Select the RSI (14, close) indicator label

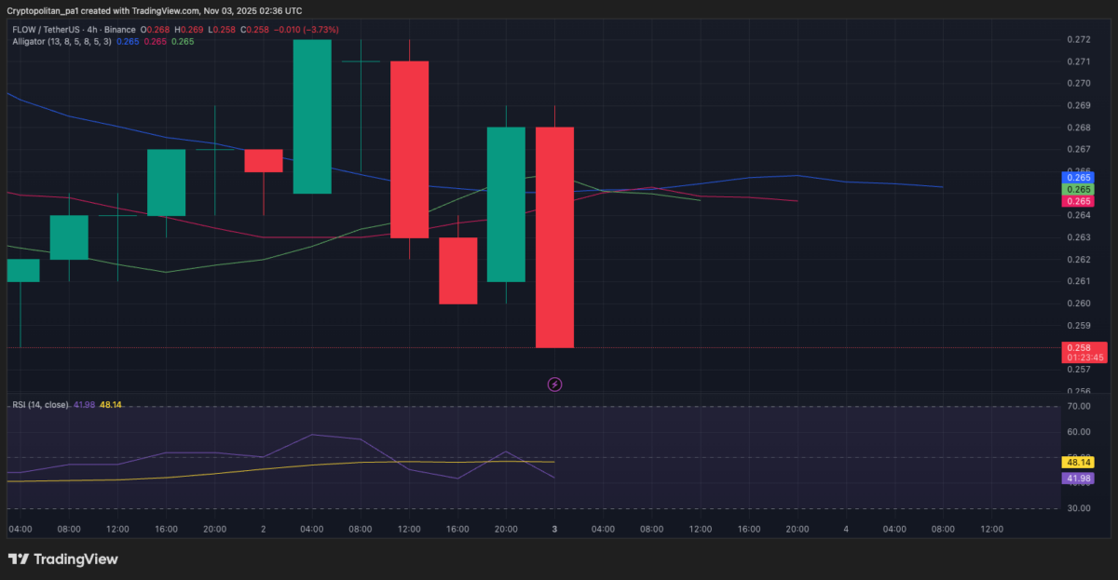click(40, 405)
